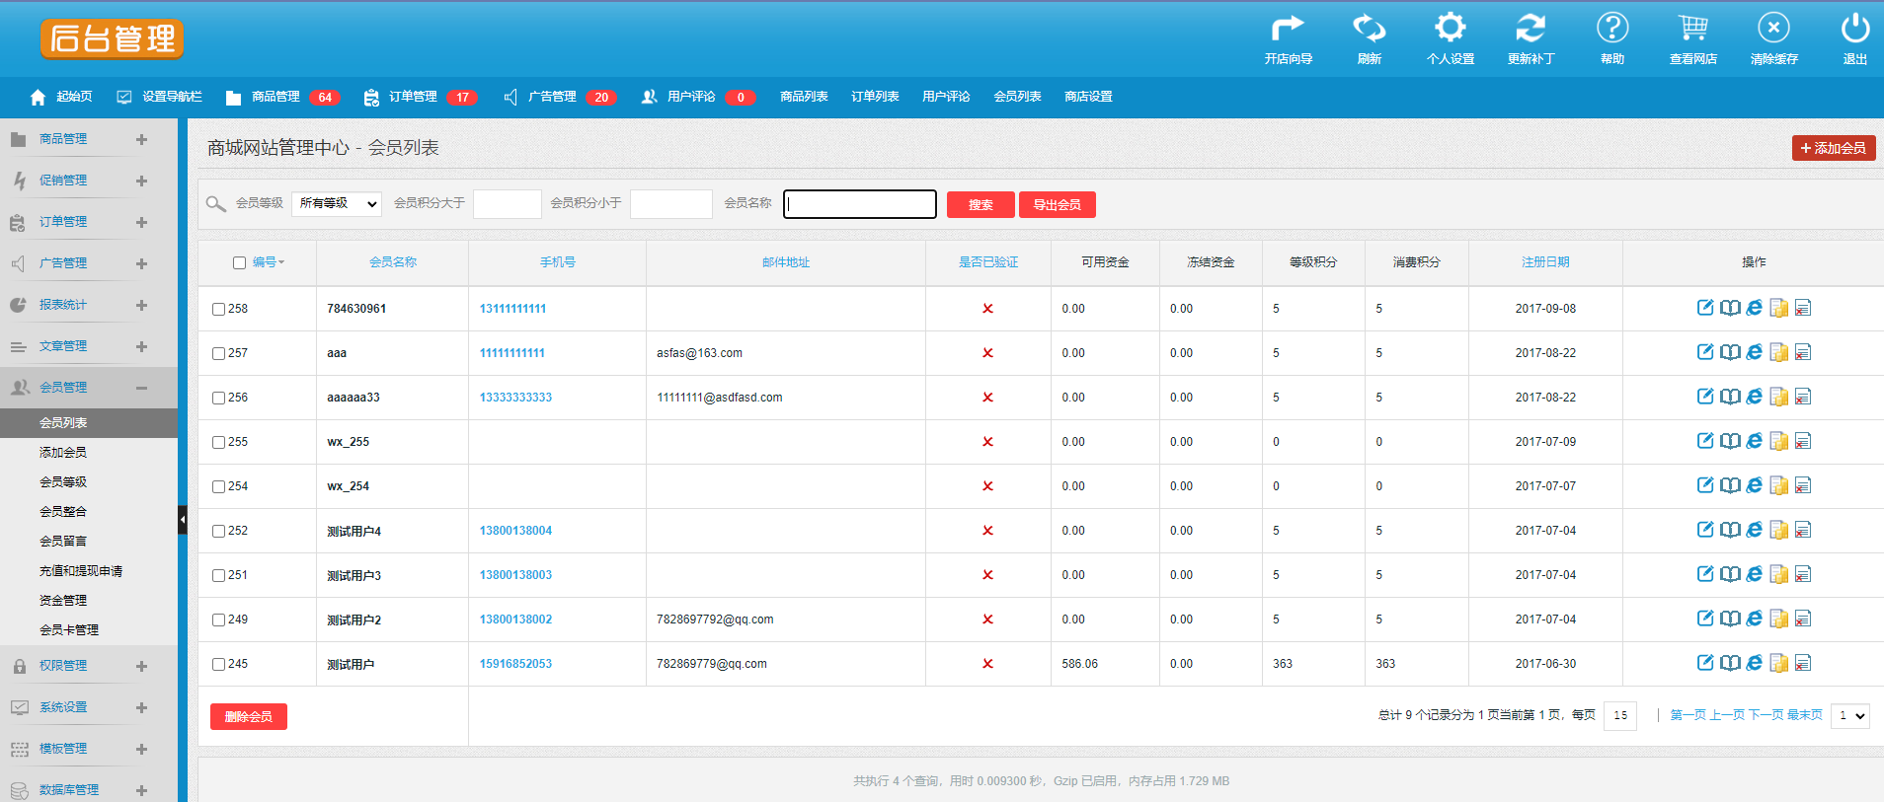Tick the checkbox for member 257

pos(218,353)
